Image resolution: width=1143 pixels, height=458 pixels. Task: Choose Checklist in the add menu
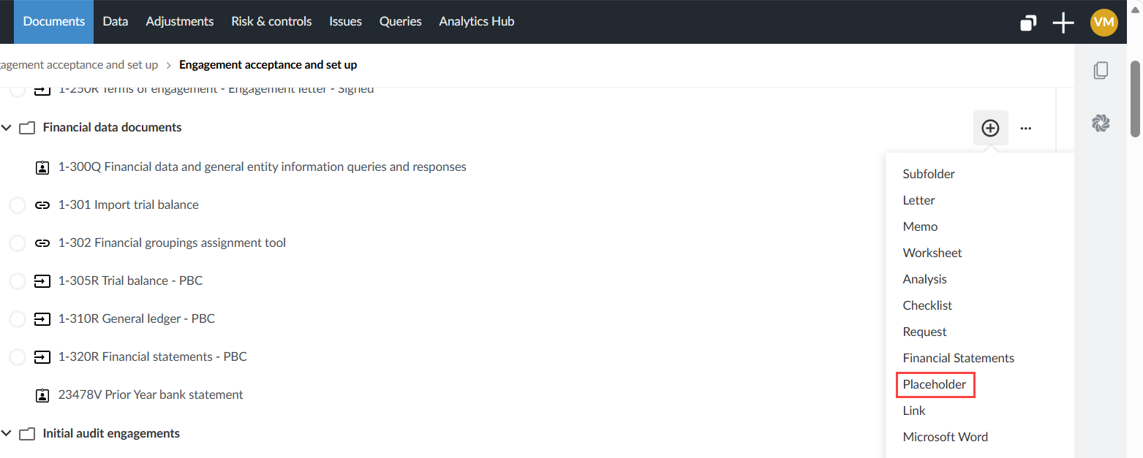[x=927, y=305]
